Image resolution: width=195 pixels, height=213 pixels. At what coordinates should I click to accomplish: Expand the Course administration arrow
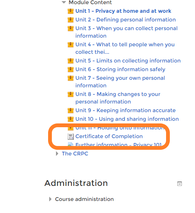[50, 199]
